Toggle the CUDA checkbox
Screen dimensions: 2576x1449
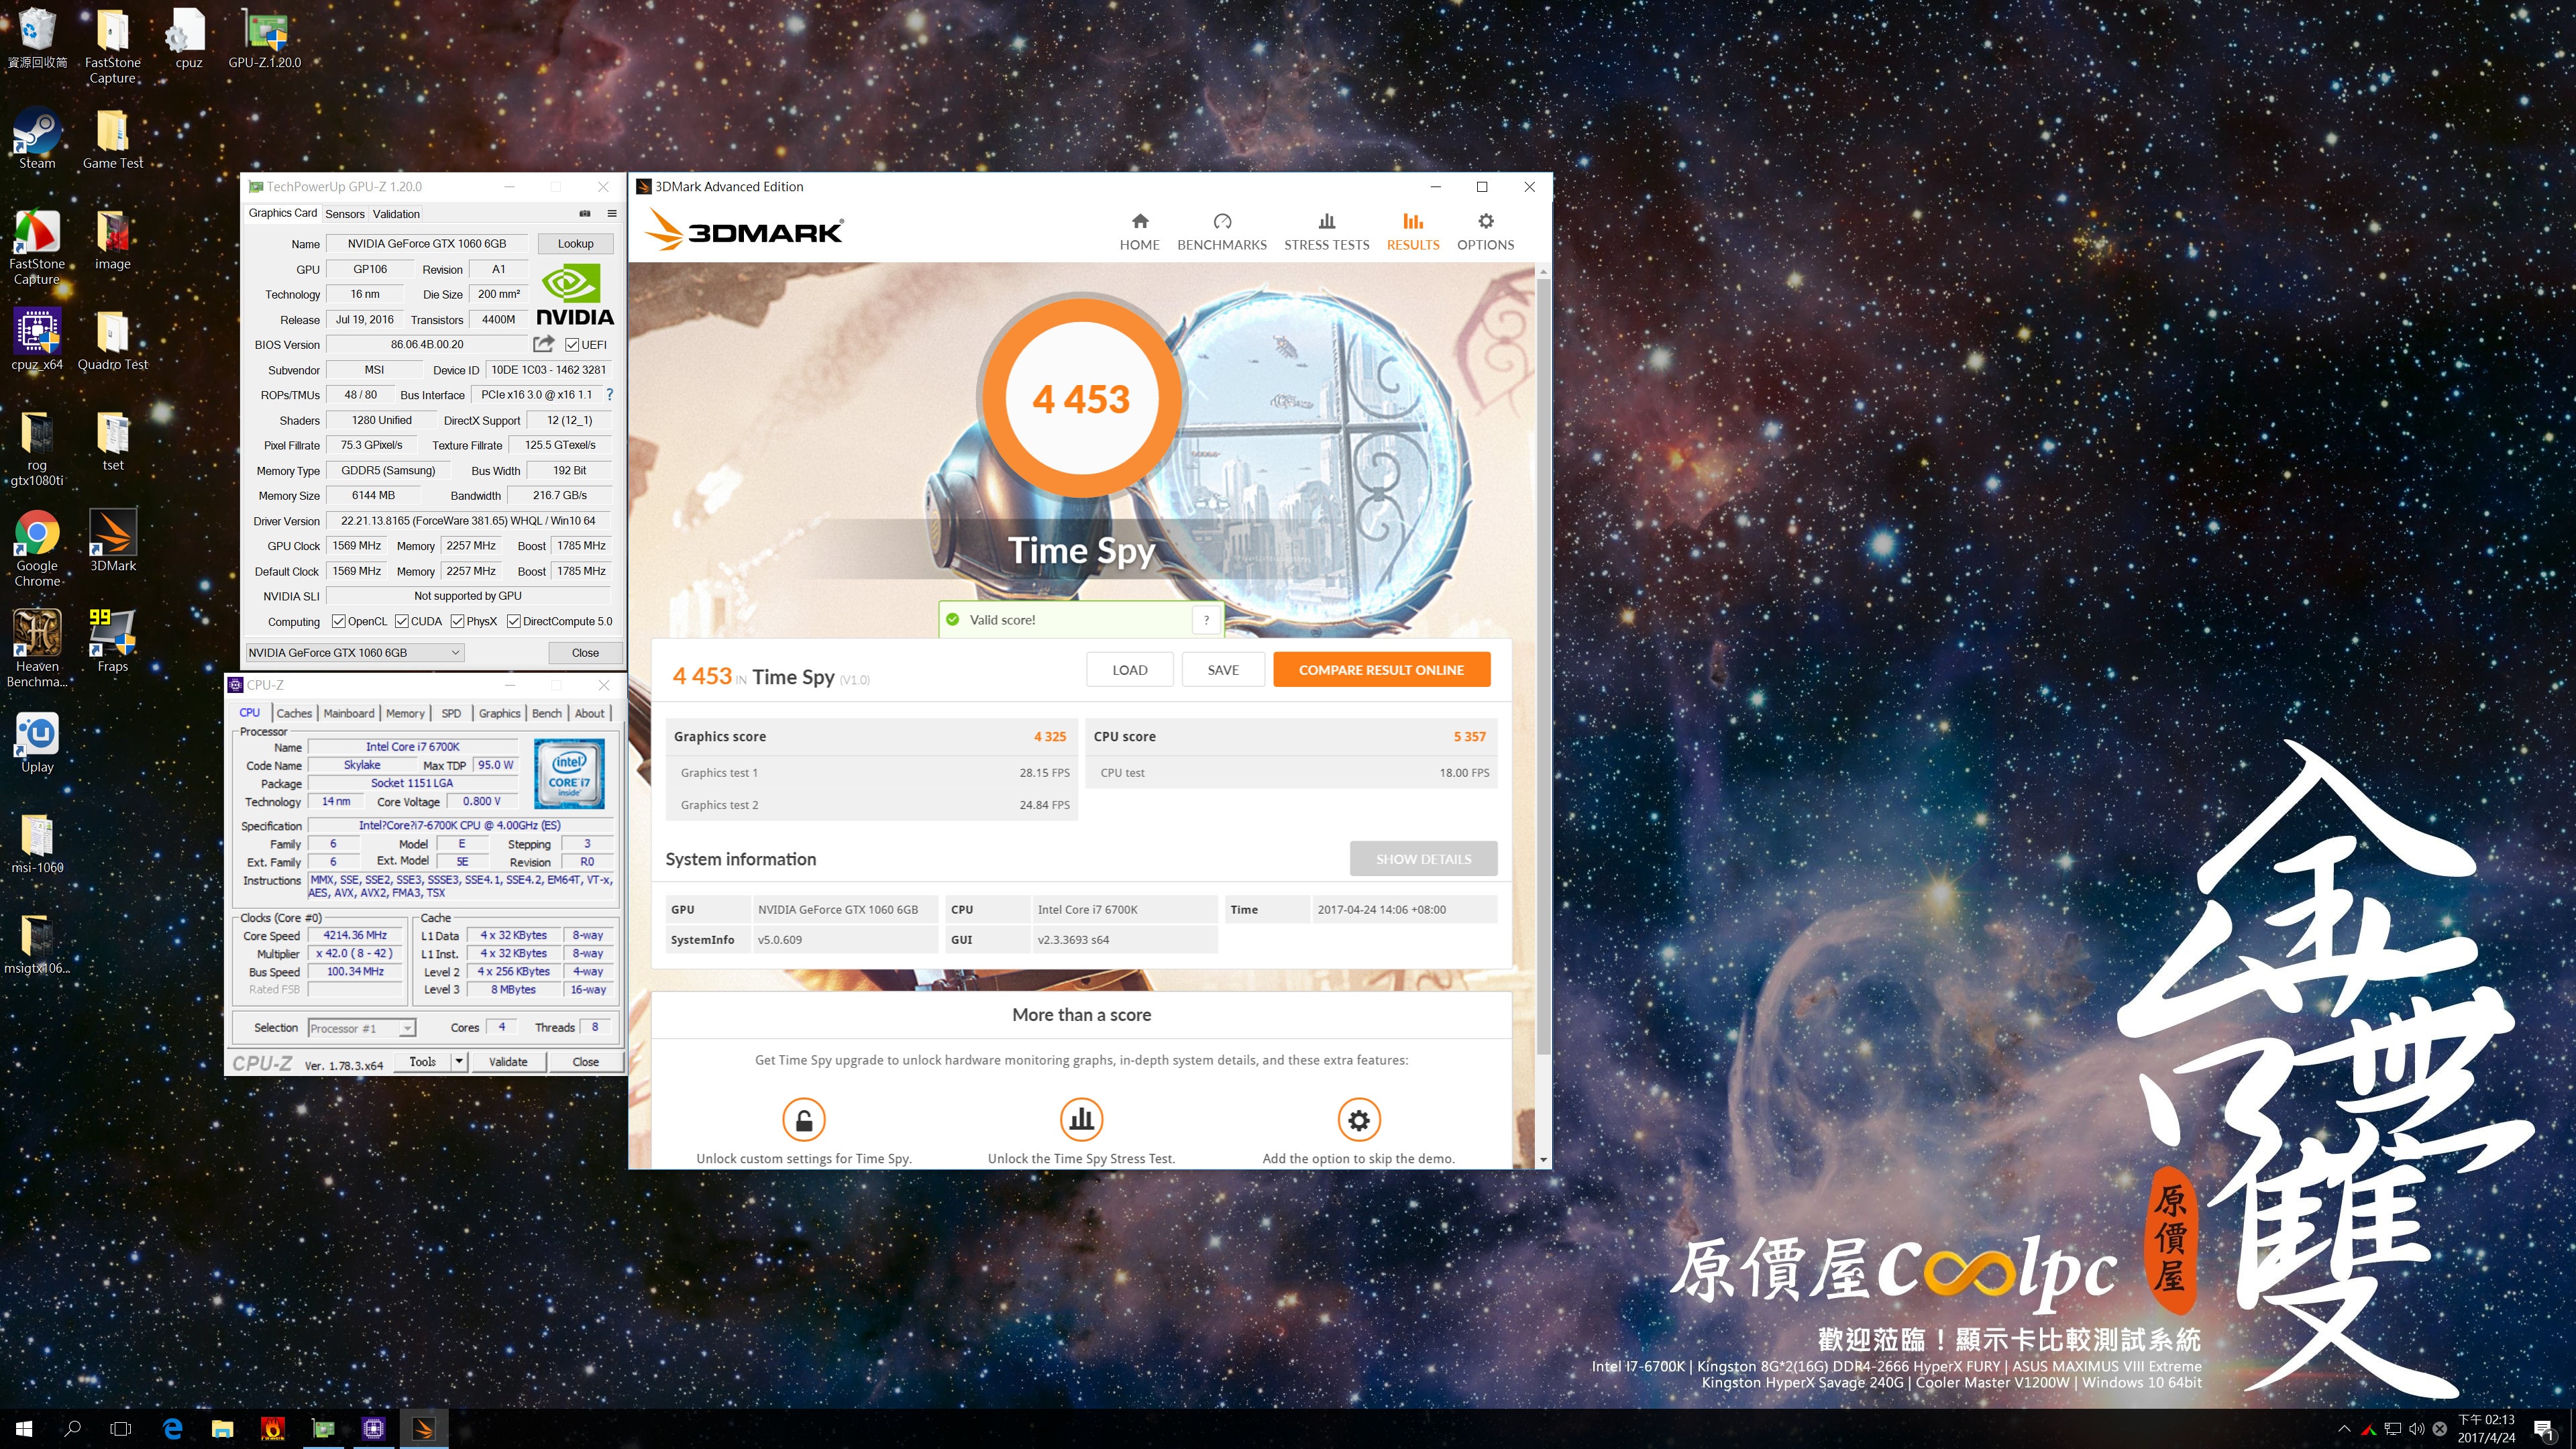[402, 621]
